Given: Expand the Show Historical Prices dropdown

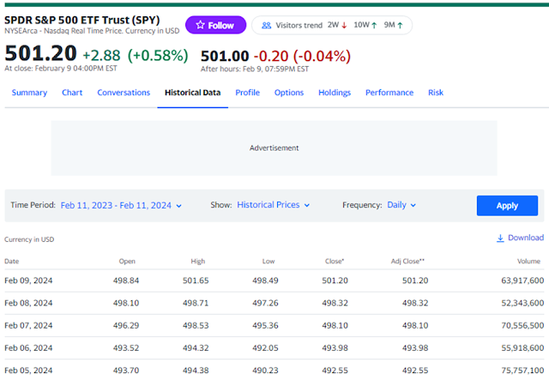Looking at the screenshot, I should 273,205.
